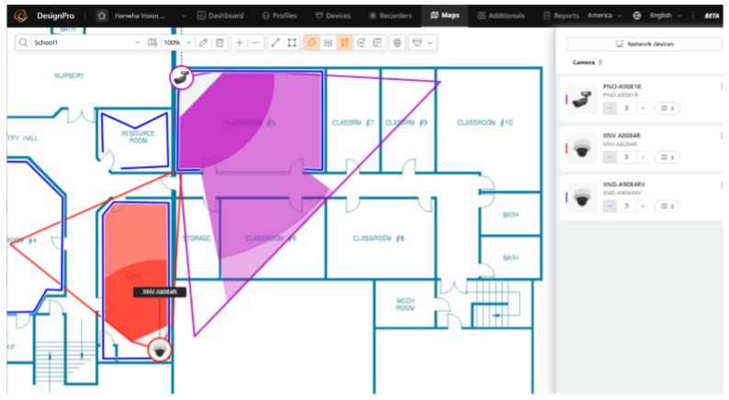
Task: Toggle the rectangle area selection tool
Action: pyautogui.click(x=292, y=43)
